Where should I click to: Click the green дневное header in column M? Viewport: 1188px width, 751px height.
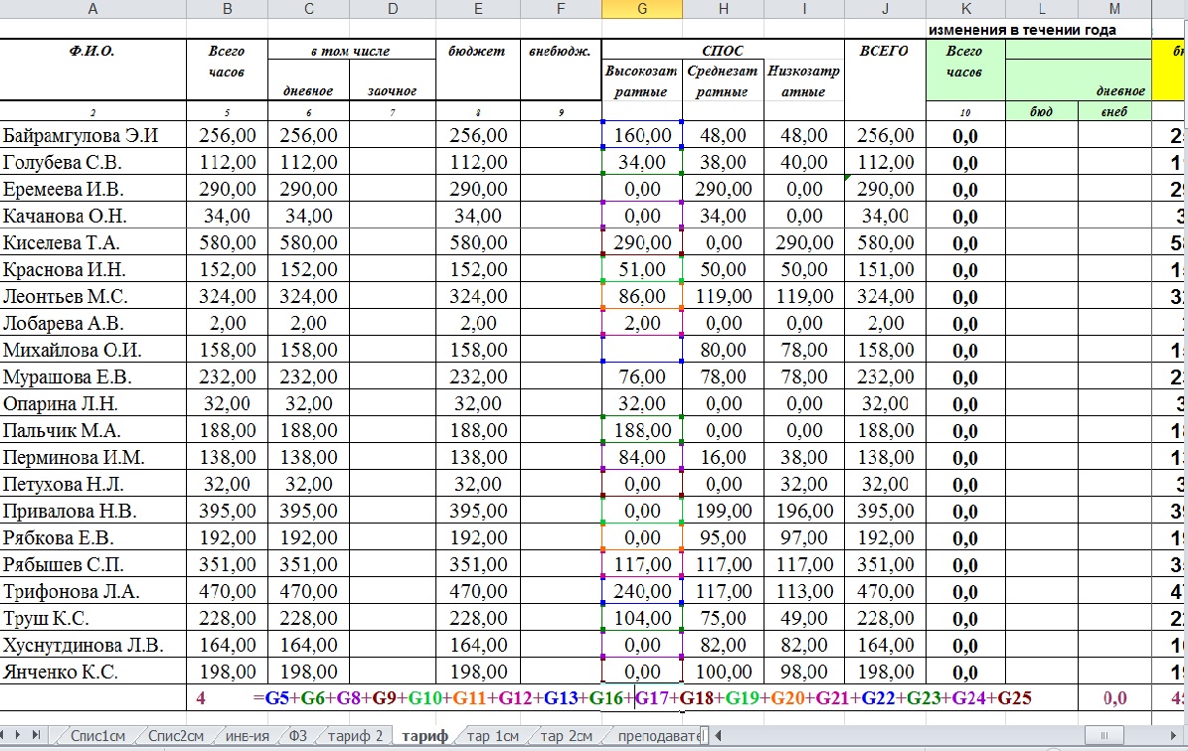click(x=1119, y=90)
